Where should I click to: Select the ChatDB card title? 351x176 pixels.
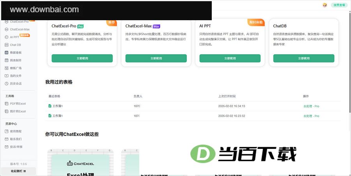point(280,26)
